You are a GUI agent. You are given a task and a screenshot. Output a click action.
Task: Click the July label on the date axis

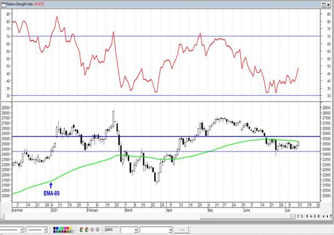288,210
